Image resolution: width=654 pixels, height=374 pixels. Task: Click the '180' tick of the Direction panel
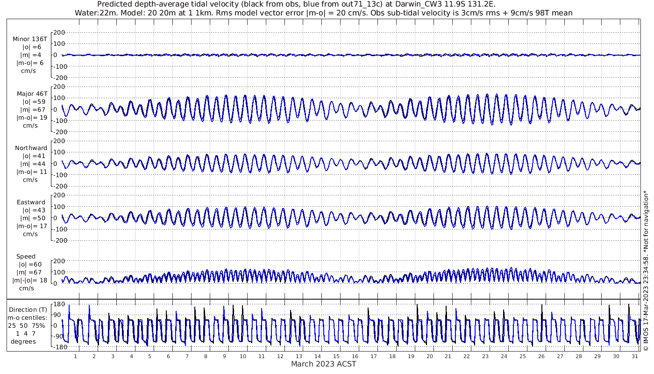59,304
